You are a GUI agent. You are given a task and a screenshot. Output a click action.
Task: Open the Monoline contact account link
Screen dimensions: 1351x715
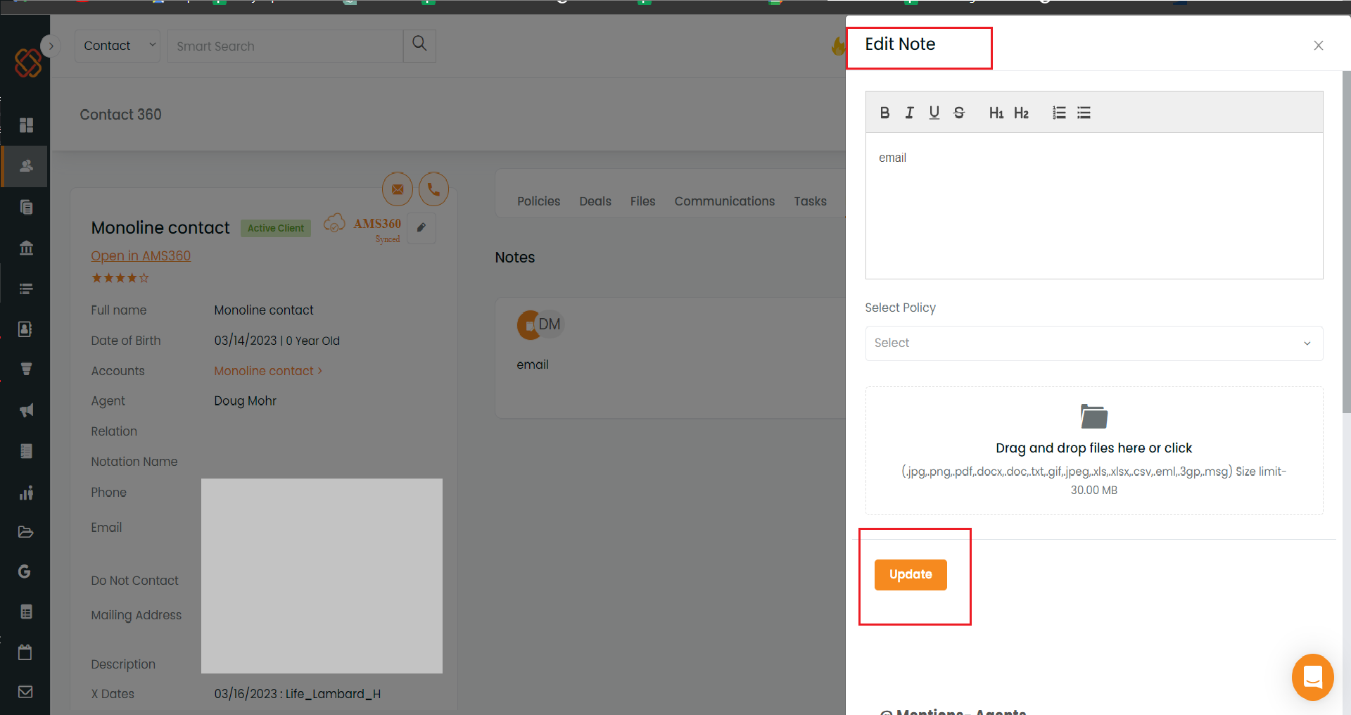[x=267, y=371]
